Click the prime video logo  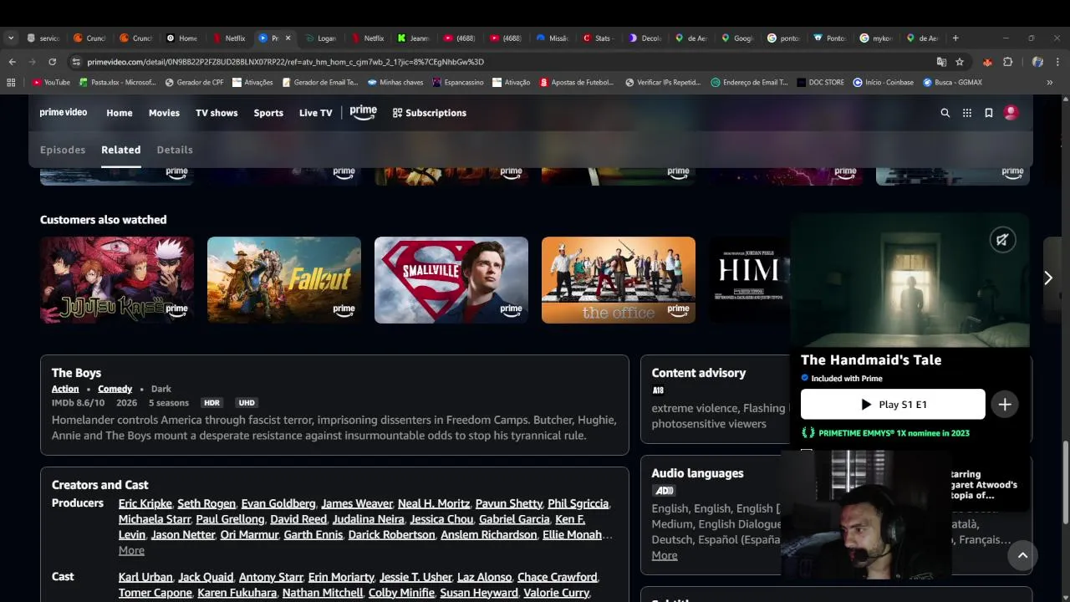64,112
